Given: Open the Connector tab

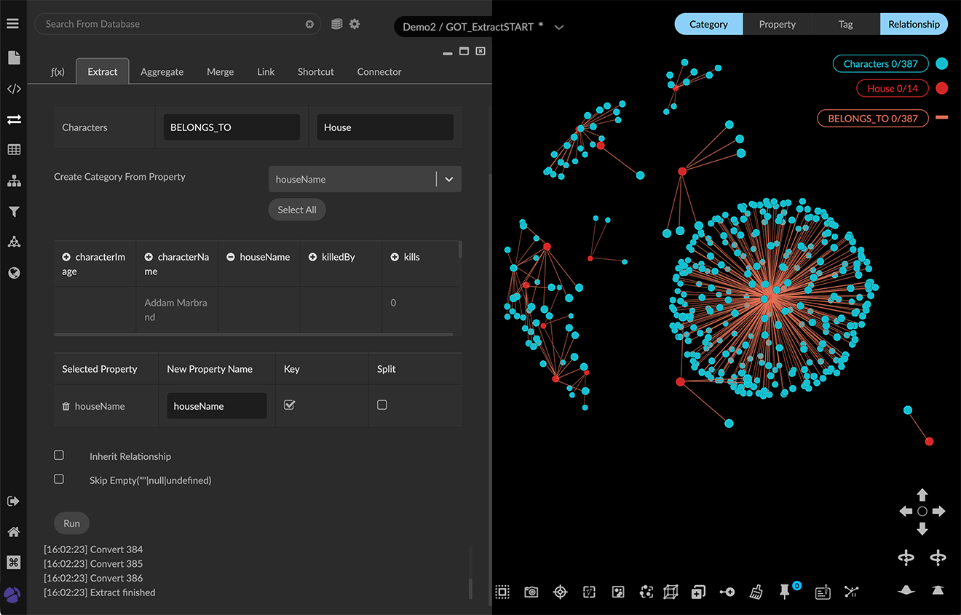Looking at the screenshot, I should [379, 72].
